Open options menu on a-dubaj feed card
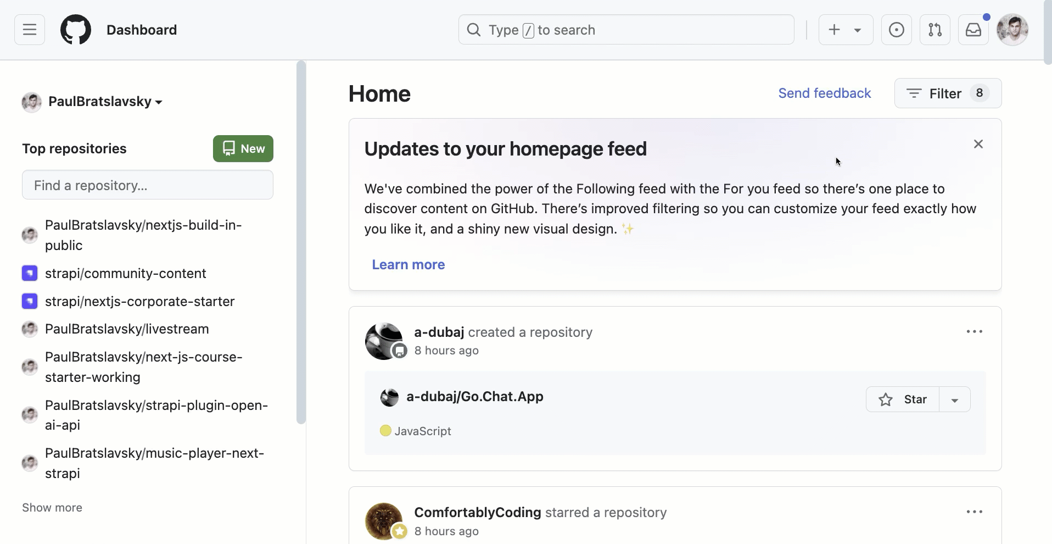 pyautogui.click(x=975, y=332)
